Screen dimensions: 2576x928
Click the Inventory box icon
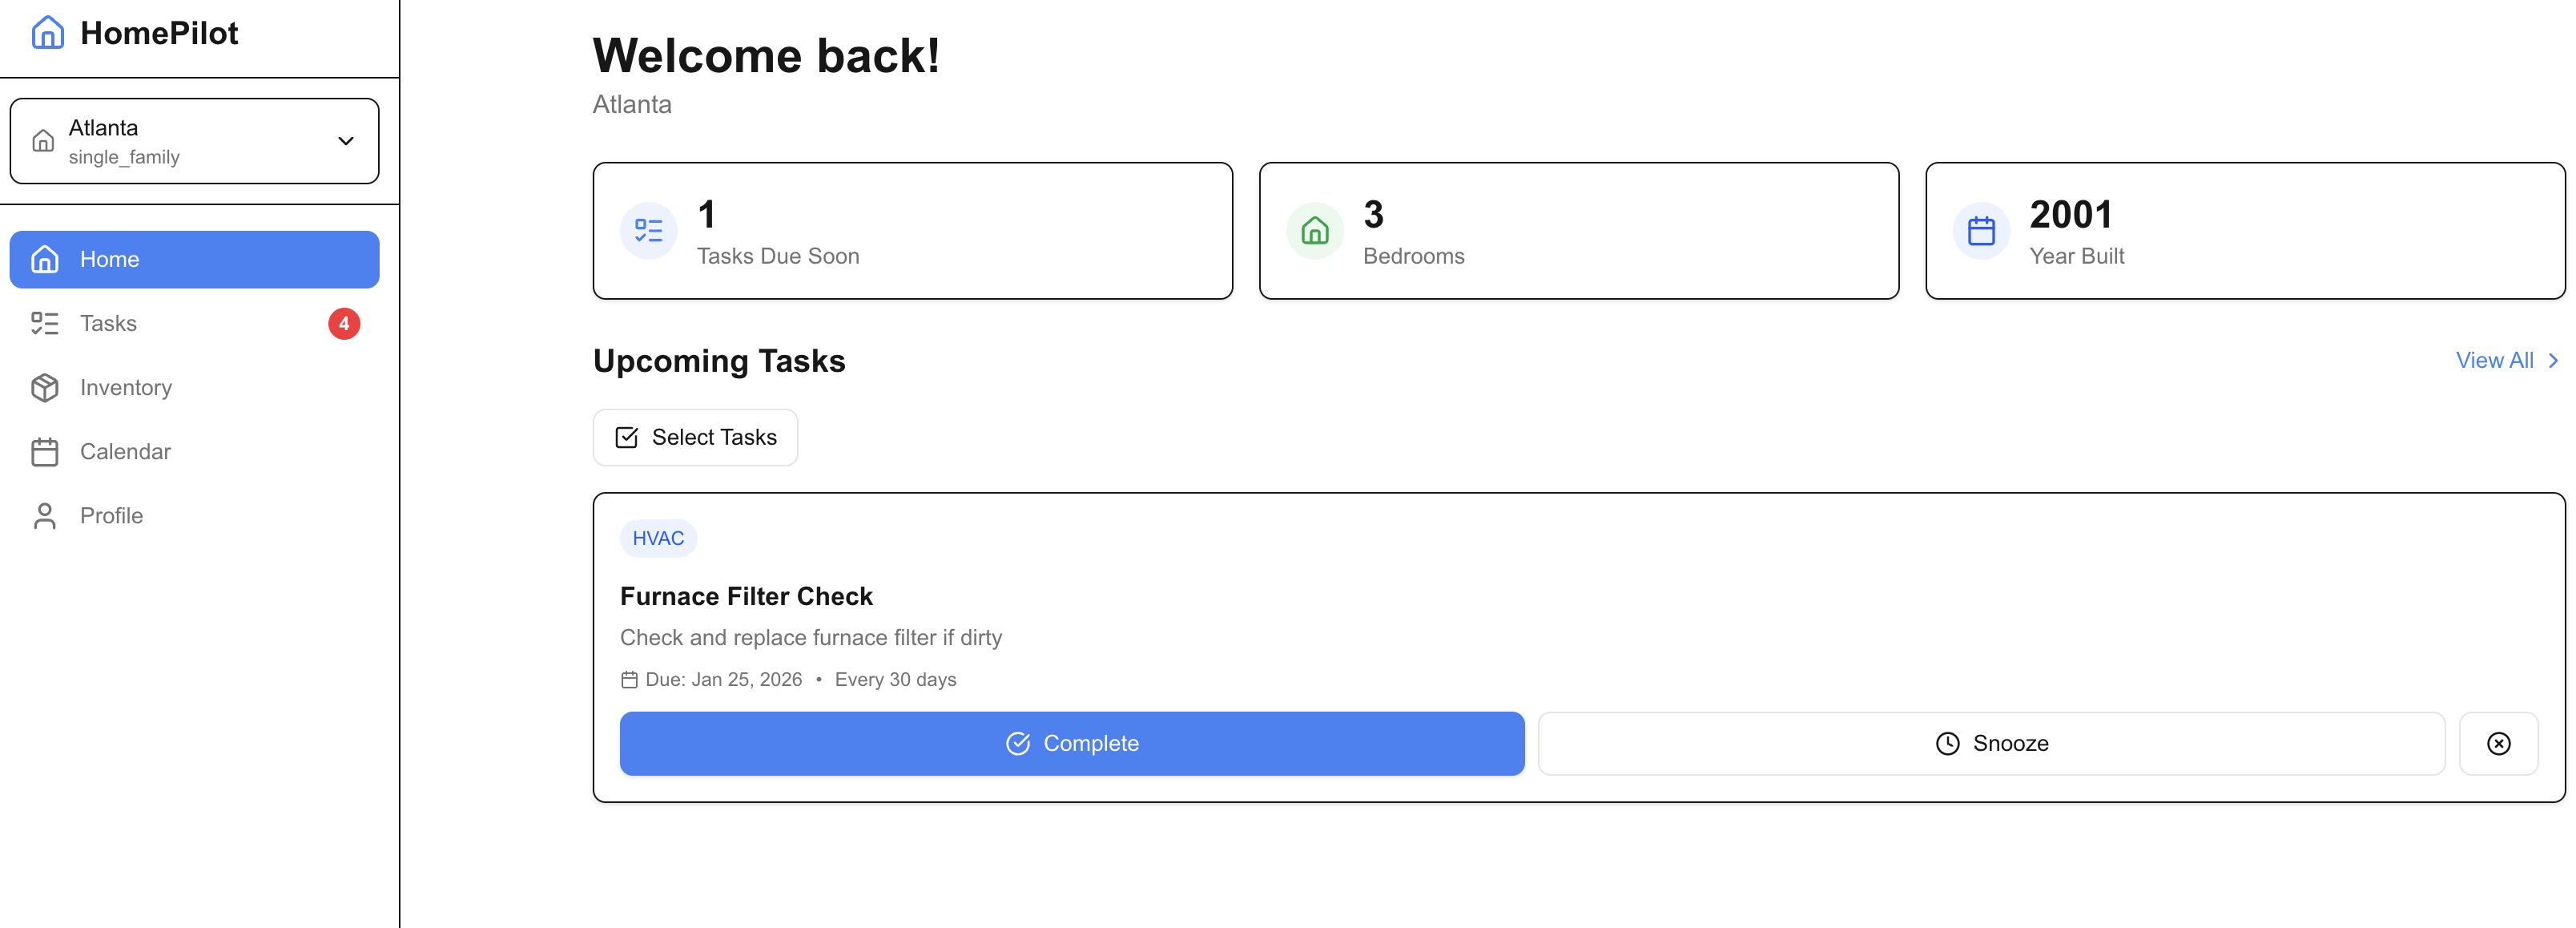point(45,387)
